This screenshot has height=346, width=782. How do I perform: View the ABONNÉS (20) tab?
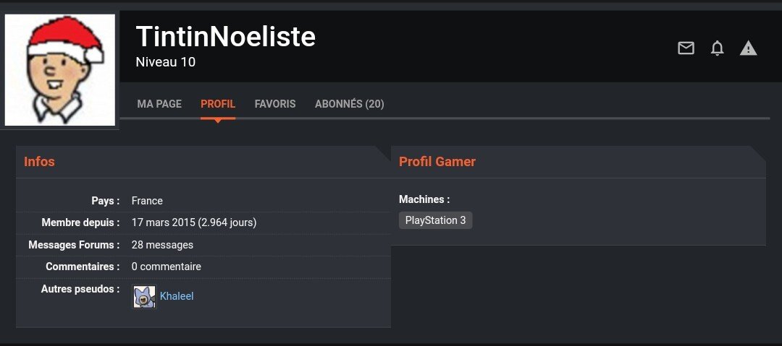(349, 104)
